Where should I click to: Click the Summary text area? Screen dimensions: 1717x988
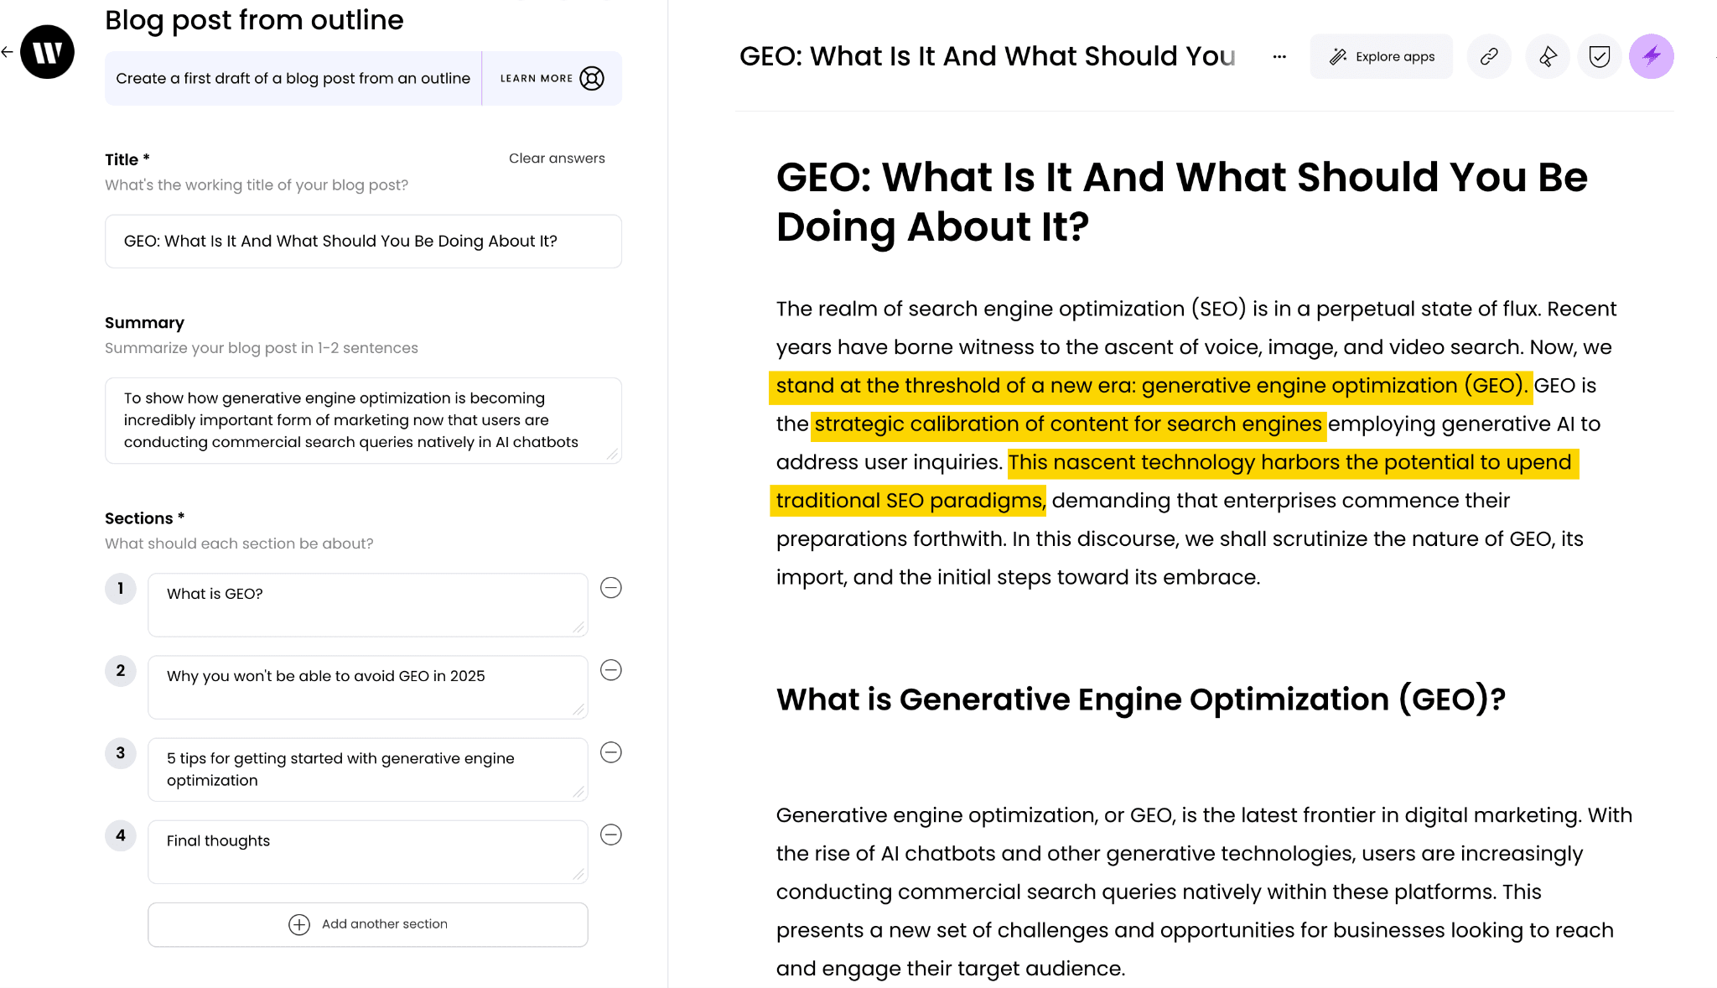coord(363,419)
